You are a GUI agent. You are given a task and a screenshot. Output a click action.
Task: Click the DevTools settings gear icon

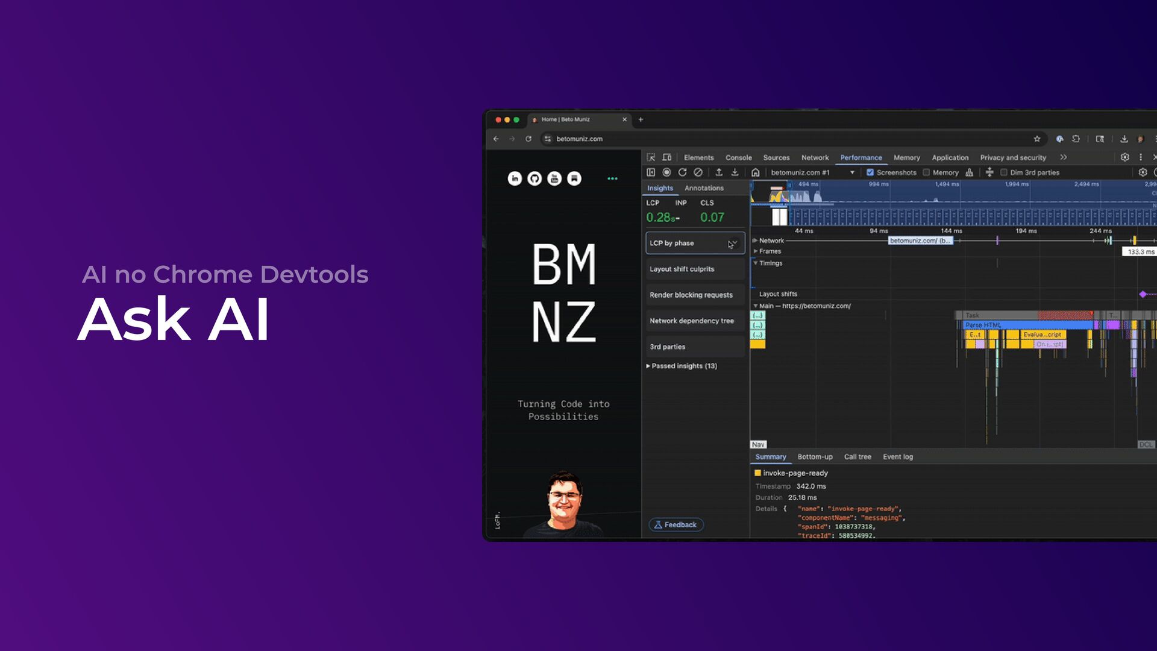tap(1124, 157)
